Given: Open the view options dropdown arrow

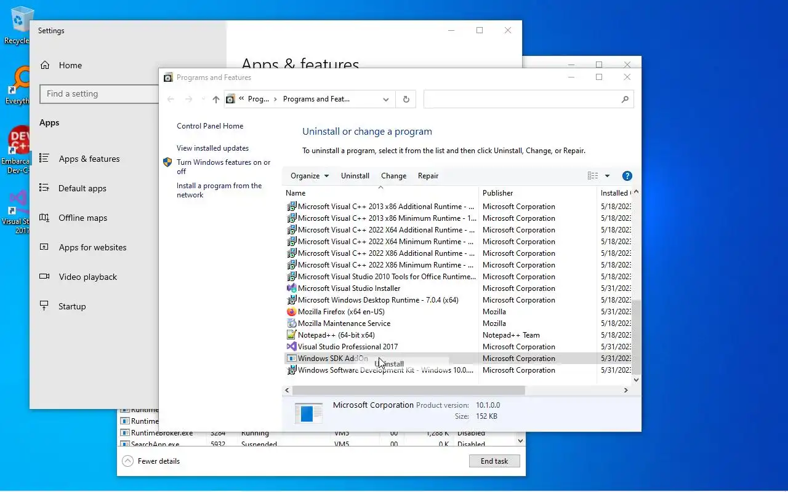Looking at the screenshot, I should tap(607, 176).
